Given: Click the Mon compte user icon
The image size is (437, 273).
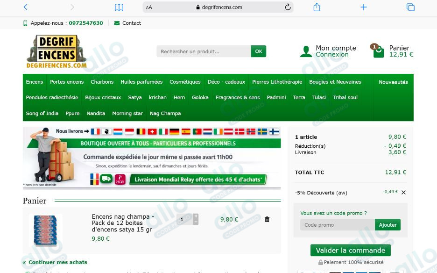Looking at the screenshot, I should tap(306, 51).
